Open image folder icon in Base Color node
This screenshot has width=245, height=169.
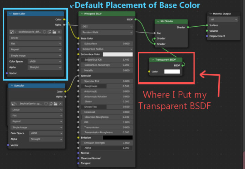(54, 32)
